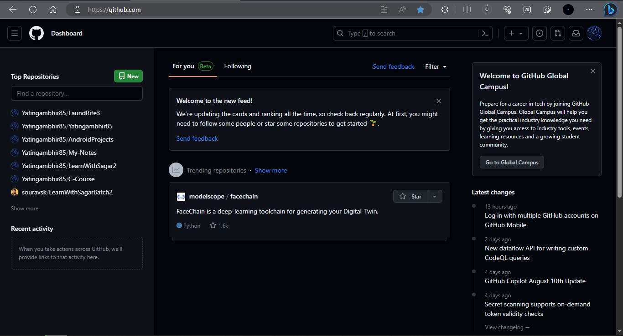Open souravsk/LearnWithSagarBatch2 repository
The height and width of the screenshot is (336, 623).
[x=67, y=192]
